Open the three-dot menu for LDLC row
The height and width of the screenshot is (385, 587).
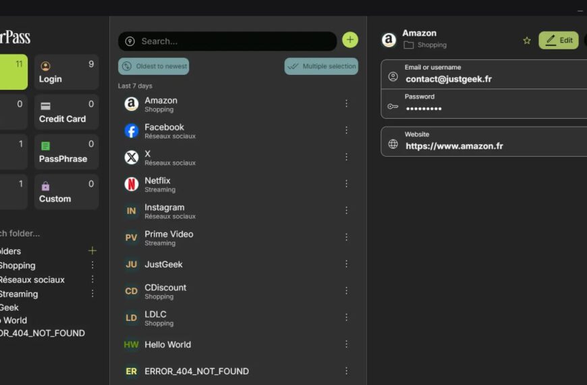coord(346,317)
